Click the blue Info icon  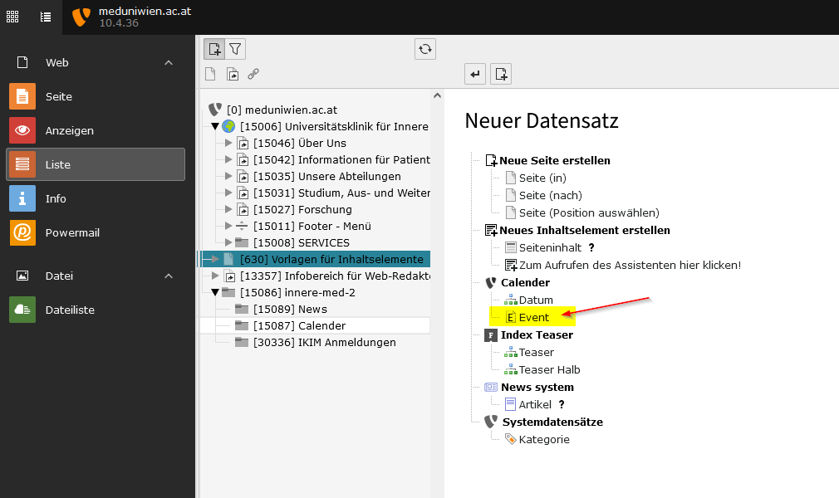[22, 198]
